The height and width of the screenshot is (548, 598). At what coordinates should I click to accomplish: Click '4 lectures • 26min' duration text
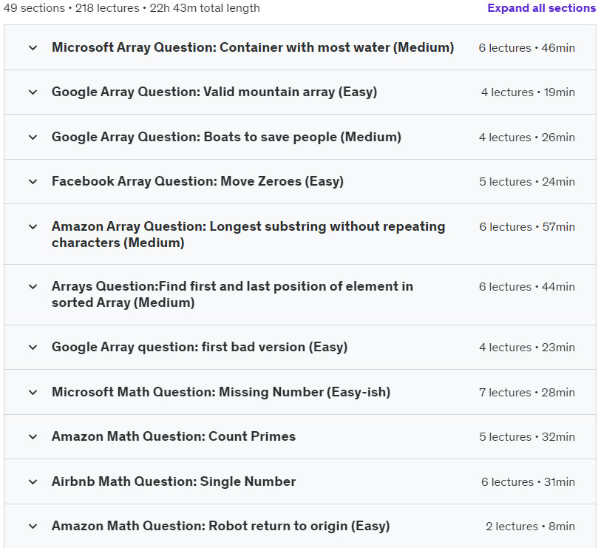[x=527, y=137]
